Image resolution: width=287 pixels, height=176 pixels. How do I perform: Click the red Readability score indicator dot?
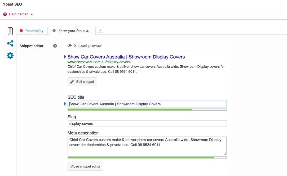21,31
